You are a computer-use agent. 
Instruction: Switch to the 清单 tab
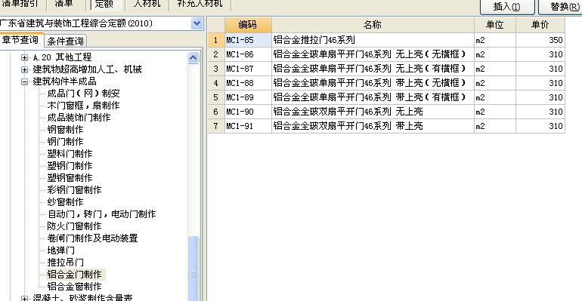63,4
